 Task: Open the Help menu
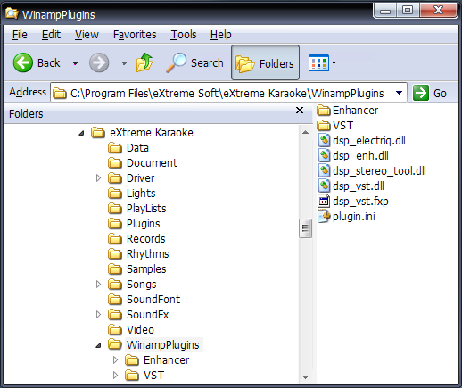pyautogui.click(x=221, y=35)
